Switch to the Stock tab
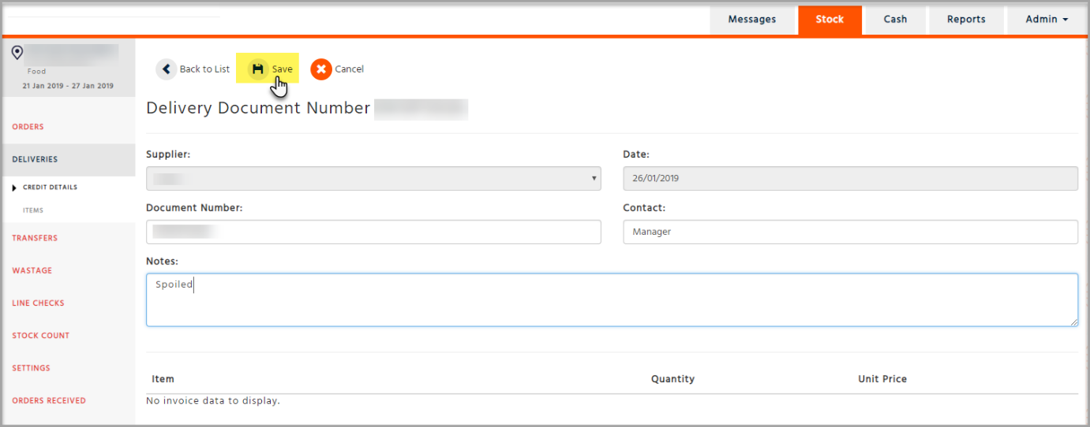The image size is (1090, 427). (x=830, y=20)
